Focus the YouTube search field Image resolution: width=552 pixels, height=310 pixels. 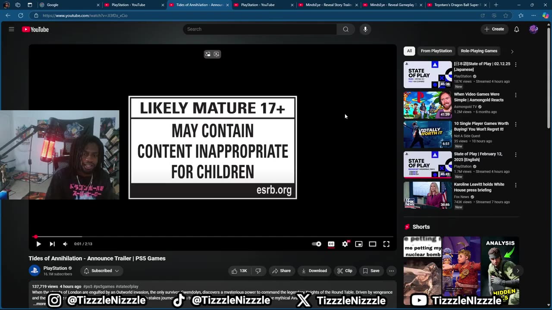pos(260,29)
